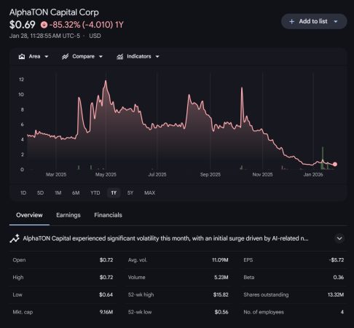The height and width of the screenshot is (328, 354).
Task: Click the plus icon in Add to list
Action: (x=292, y=22)
